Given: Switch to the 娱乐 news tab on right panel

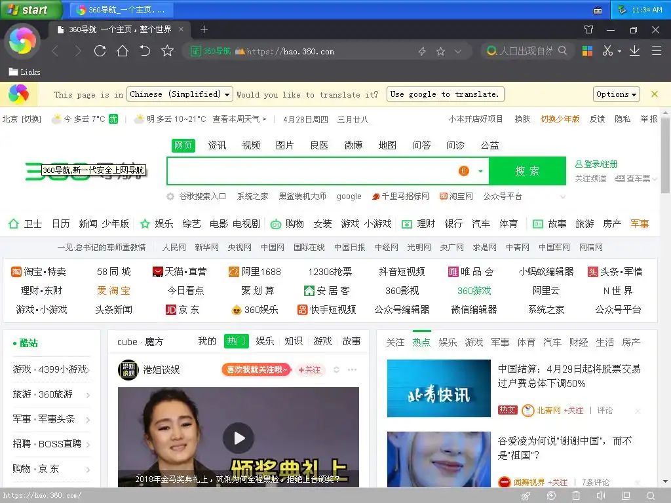Looking at the screenshot, I should pyautogui.click(x=448, y=342).
